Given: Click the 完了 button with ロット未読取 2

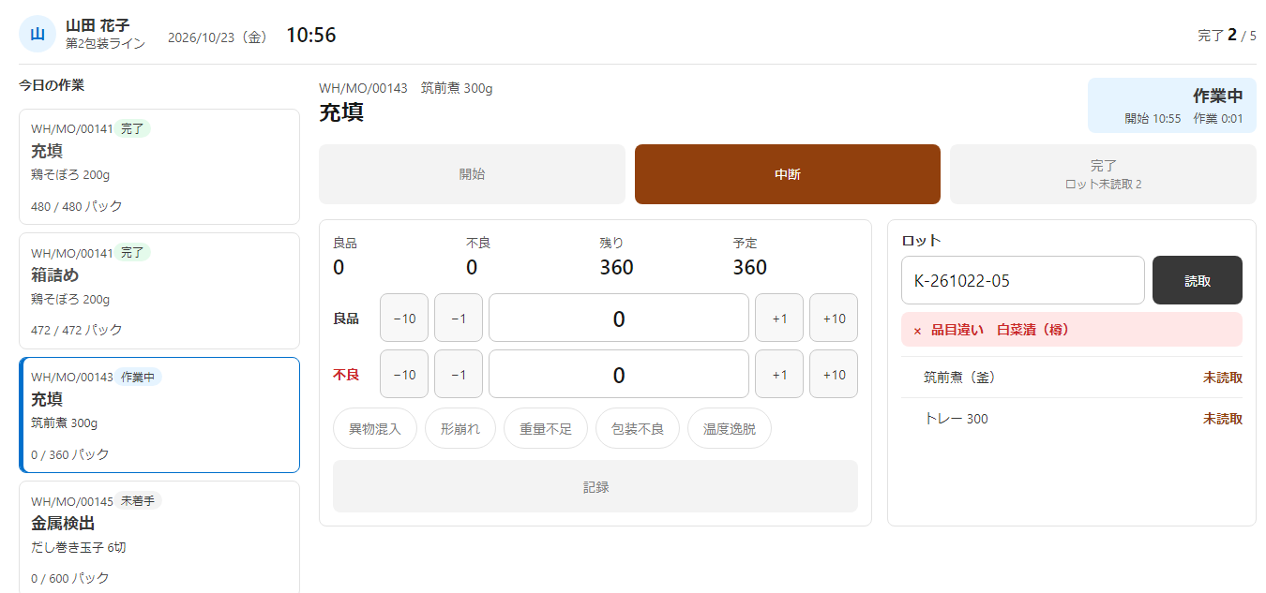Looking at the screenshot, I should click(x=1103, y=174).
